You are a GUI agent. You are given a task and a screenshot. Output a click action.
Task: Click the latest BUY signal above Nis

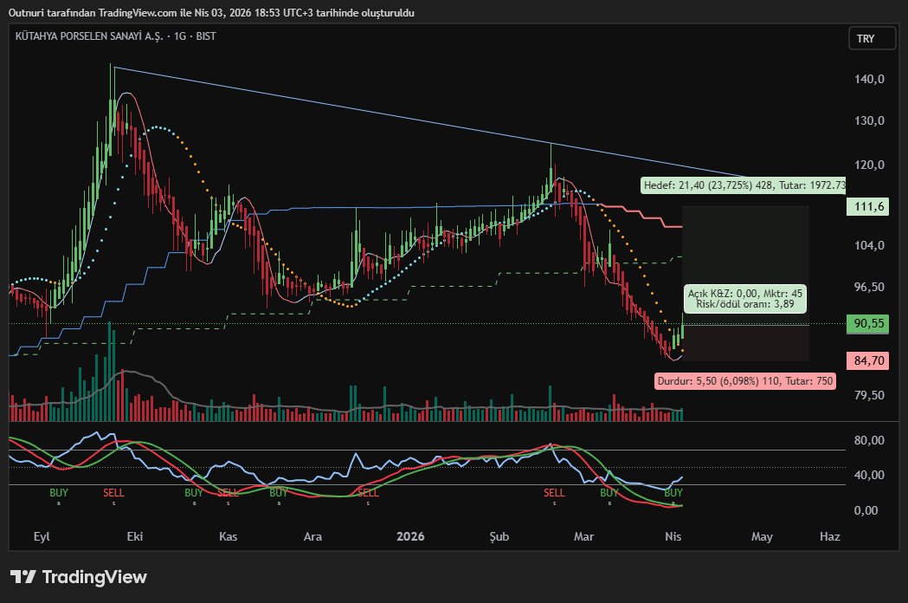(x=673, y=493)
